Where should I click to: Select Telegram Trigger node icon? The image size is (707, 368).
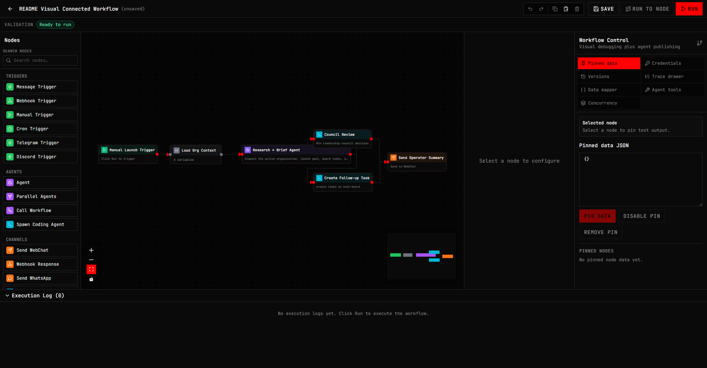pos(10,143)
